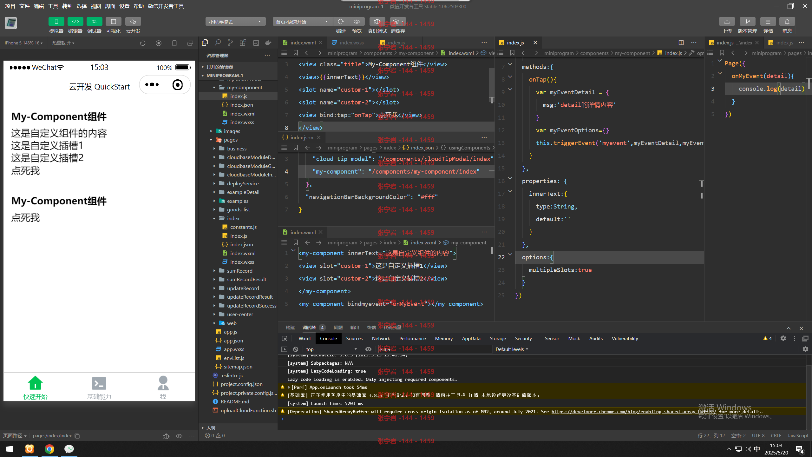Open the Docker whale icon in sidebar
Screen dimensions: 812x457
(268, 43)
